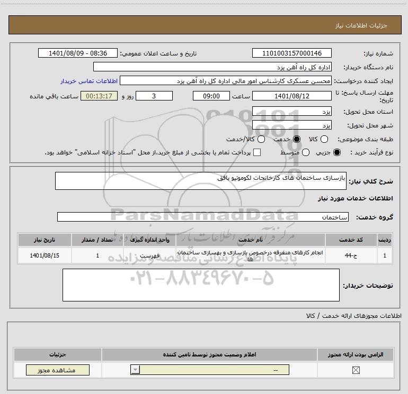Click service code cell ج-44
The width and height of the screenshot is (408, 394).
[351, 255]
